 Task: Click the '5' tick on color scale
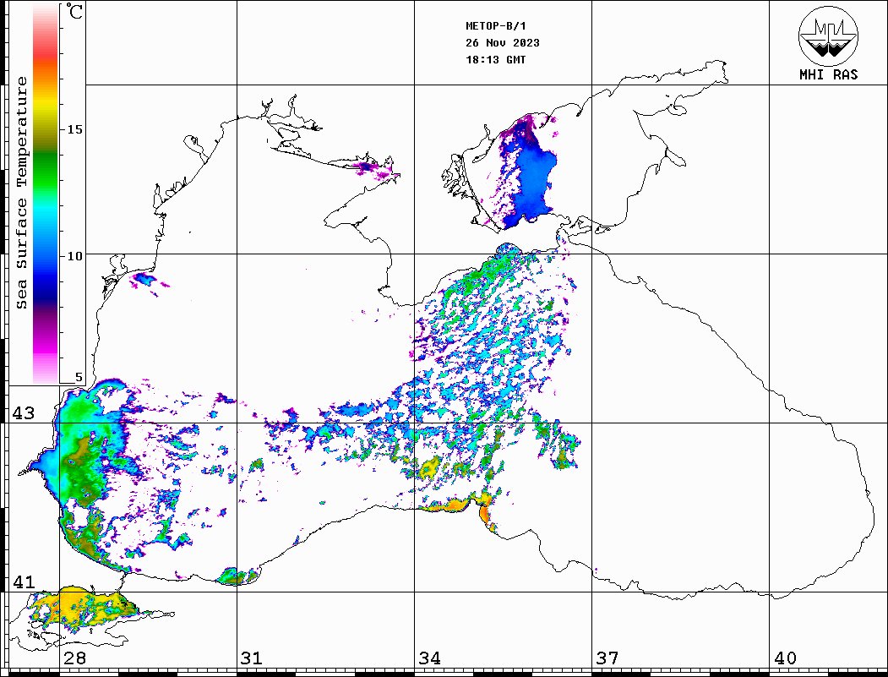point(79,377)
